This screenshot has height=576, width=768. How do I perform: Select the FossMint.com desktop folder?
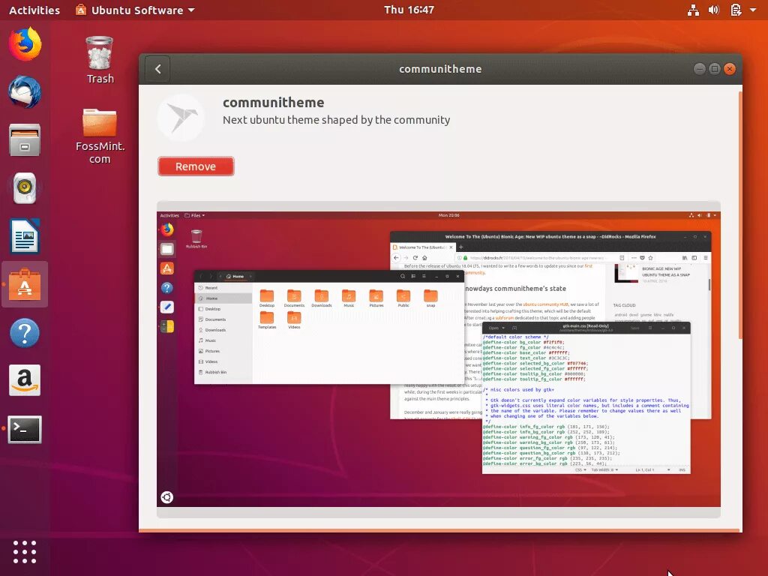tap(100, 136)
